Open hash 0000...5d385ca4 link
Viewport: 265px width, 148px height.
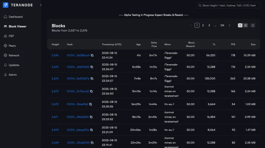(78, 55)
